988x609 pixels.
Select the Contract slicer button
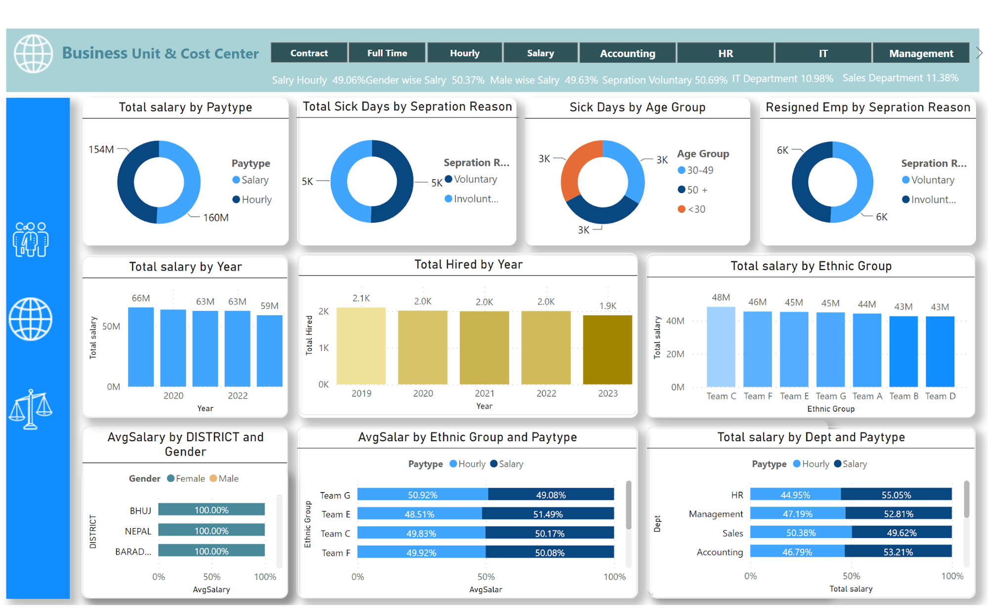pos(309,53)
